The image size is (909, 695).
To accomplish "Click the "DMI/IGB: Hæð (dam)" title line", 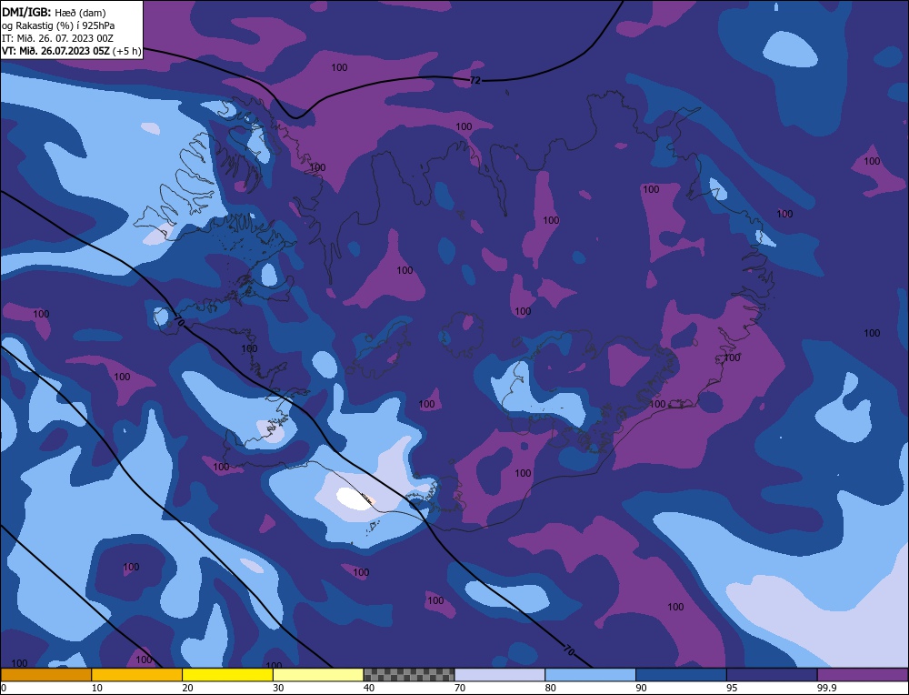I will point(54,12).
